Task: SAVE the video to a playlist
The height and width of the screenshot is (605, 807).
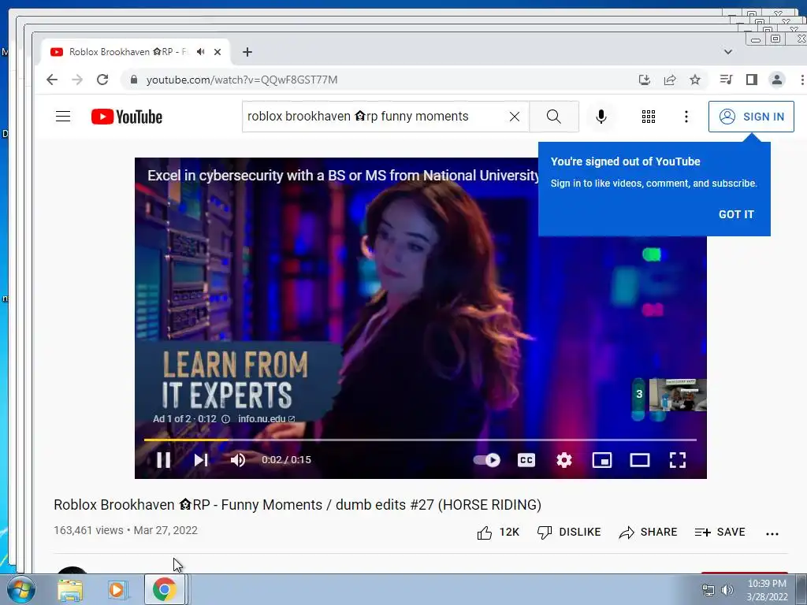Action: click(x=720, y=533)
